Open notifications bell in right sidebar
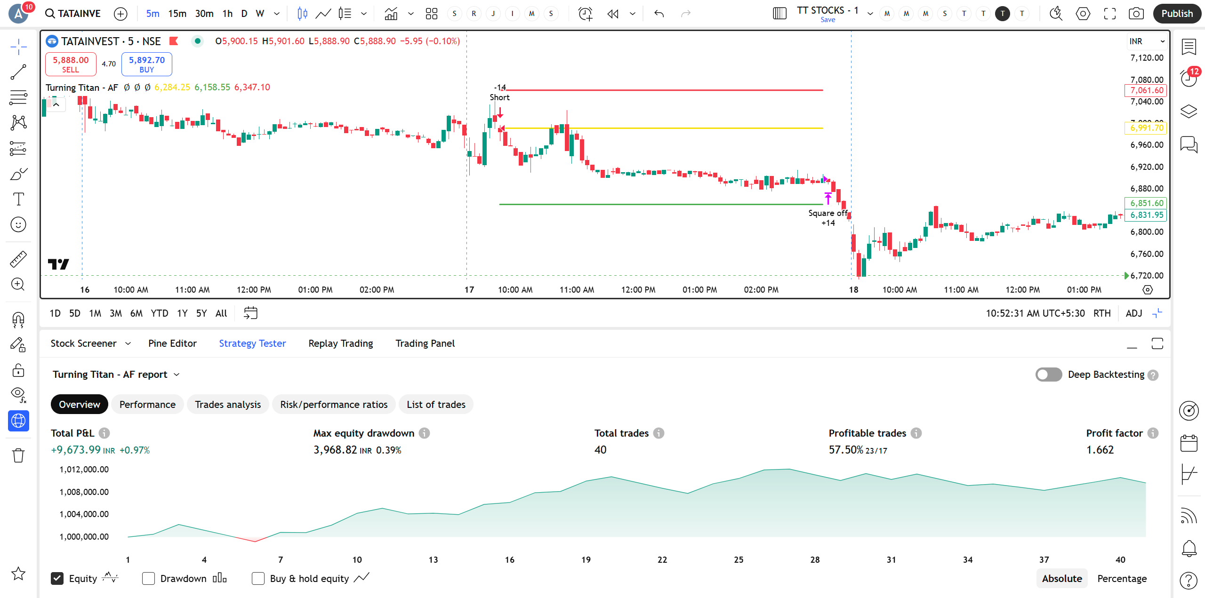The height and width of the screenshot is (598, 1205). coord(1189,548)
